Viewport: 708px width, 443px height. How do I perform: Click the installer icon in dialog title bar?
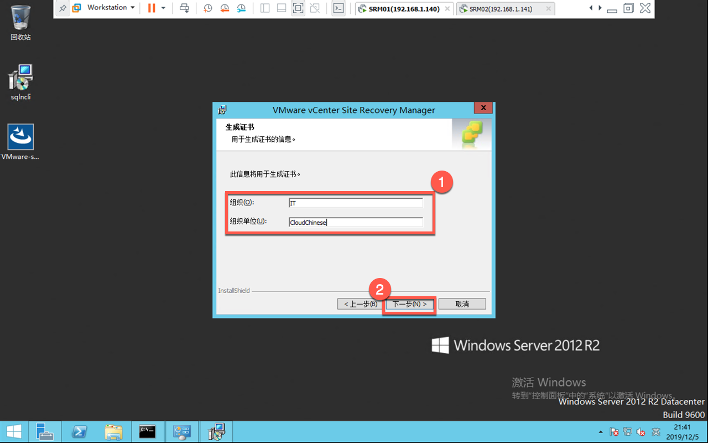222,110
